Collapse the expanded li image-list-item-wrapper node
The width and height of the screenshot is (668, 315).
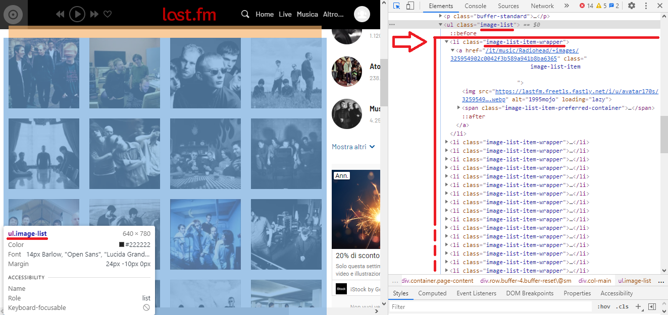446,42
